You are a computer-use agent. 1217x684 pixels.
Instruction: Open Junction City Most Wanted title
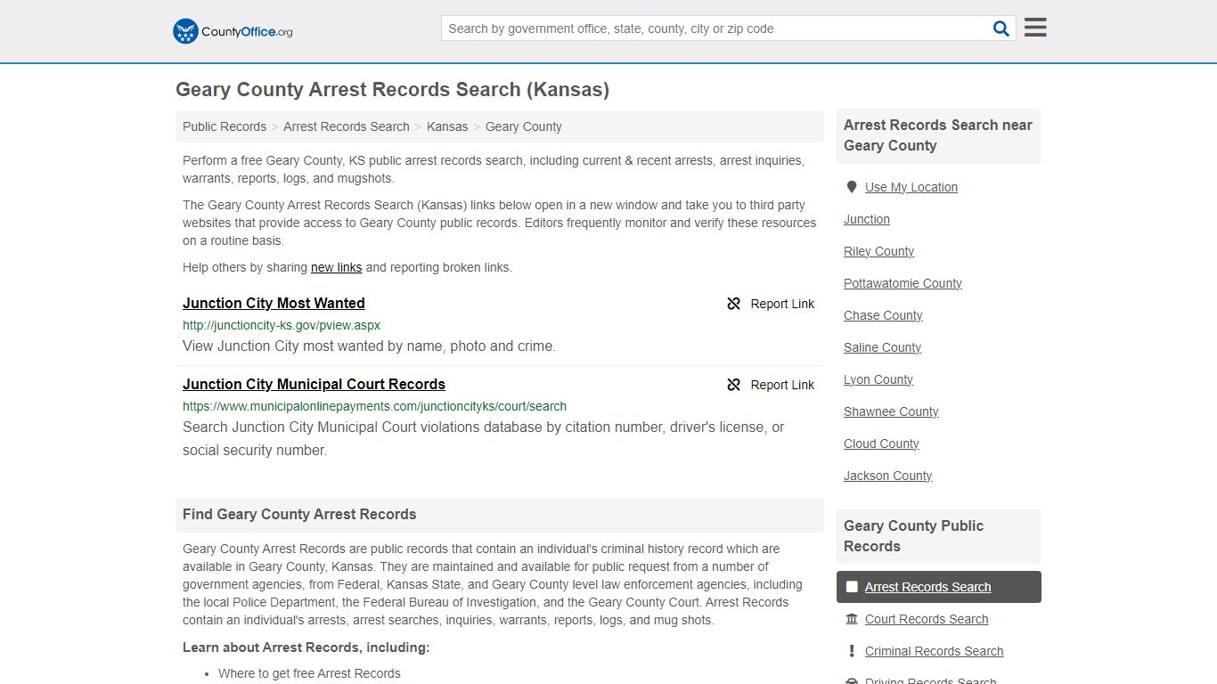tap(274, 303)
